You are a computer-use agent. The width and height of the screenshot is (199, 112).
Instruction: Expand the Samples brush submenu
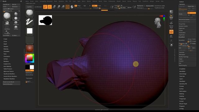6,46
